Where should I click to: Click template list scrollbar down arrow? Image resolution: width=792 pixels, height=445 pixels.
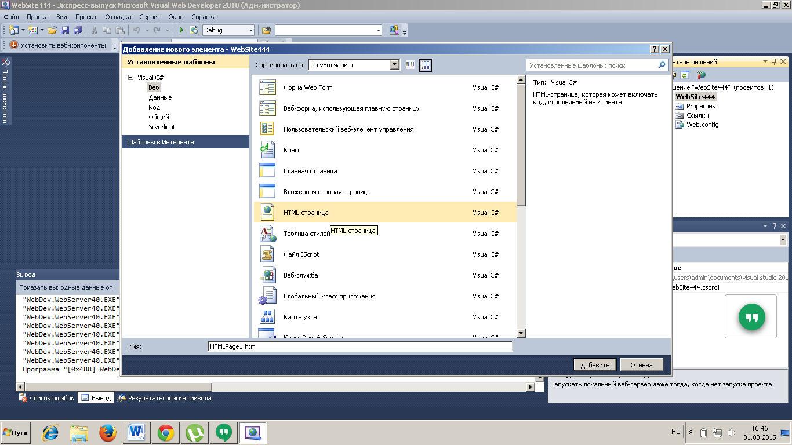click(x=521, y=333)
